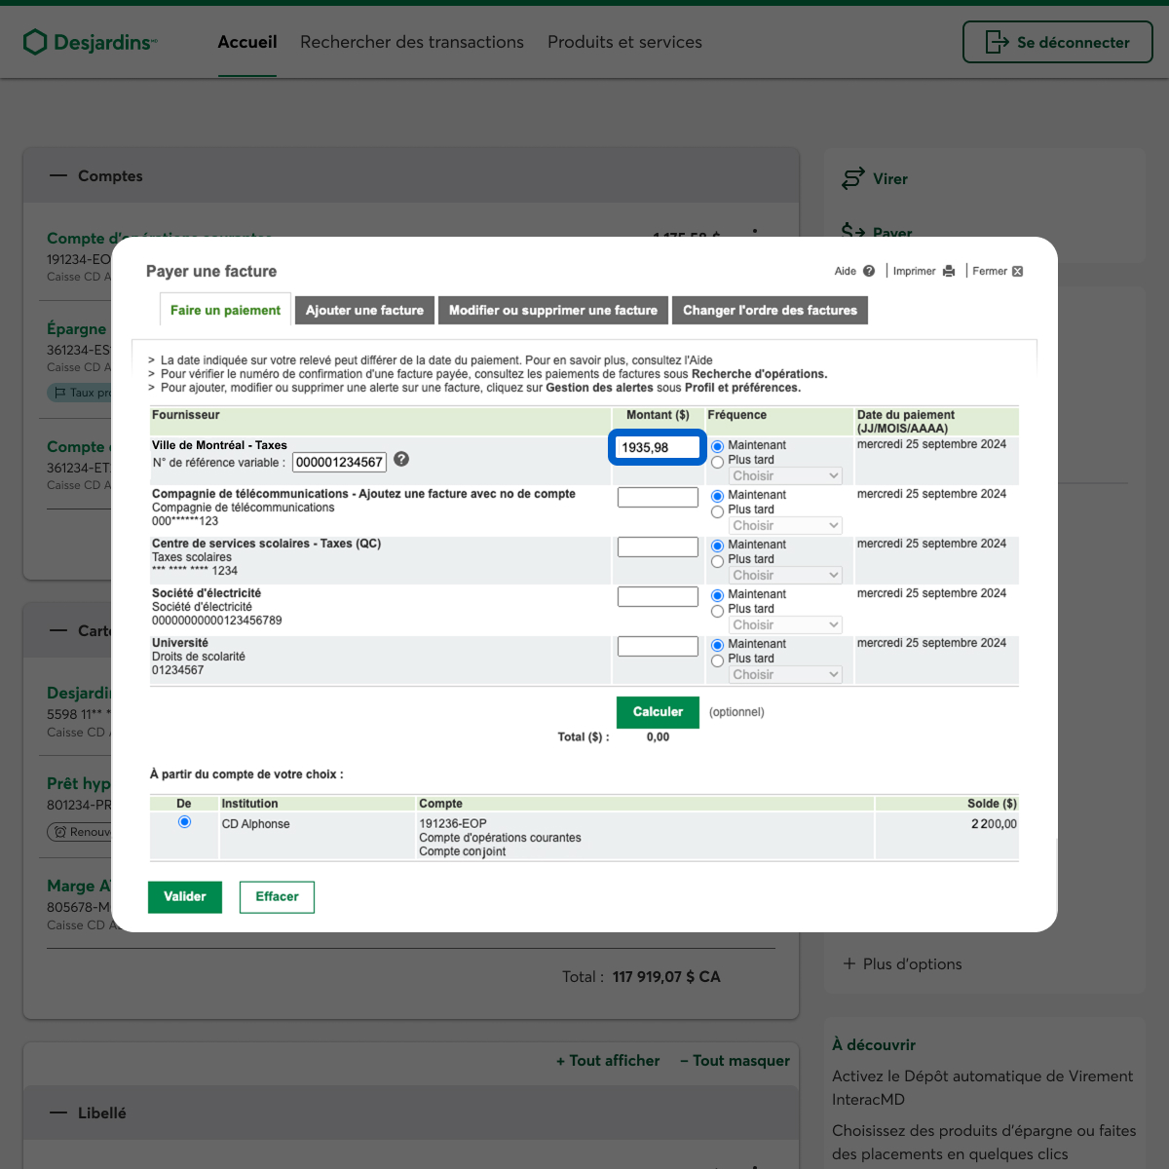This screenshot has height=1169, width=1169.
Task: Open Choisir dropdown for Université
Action: pos(785,675)
